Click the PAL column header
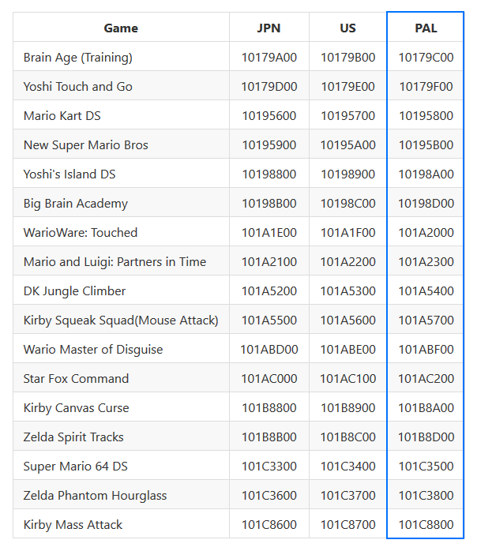The height and width of the screenshot is (551, 477). 426,28
